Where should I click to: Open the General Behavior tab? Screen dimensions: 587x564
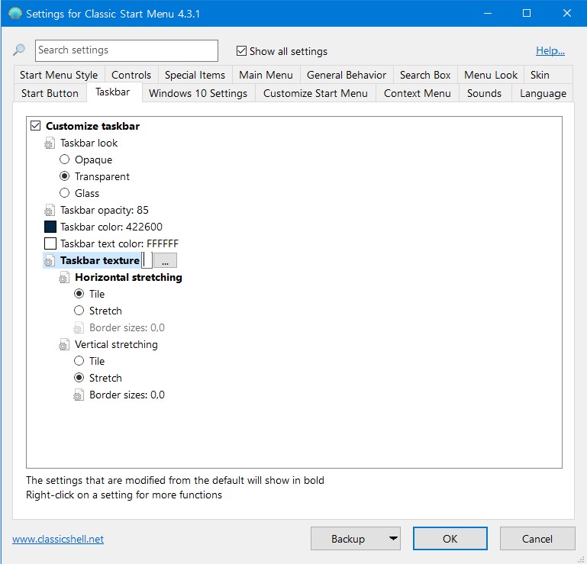[347, 75]
